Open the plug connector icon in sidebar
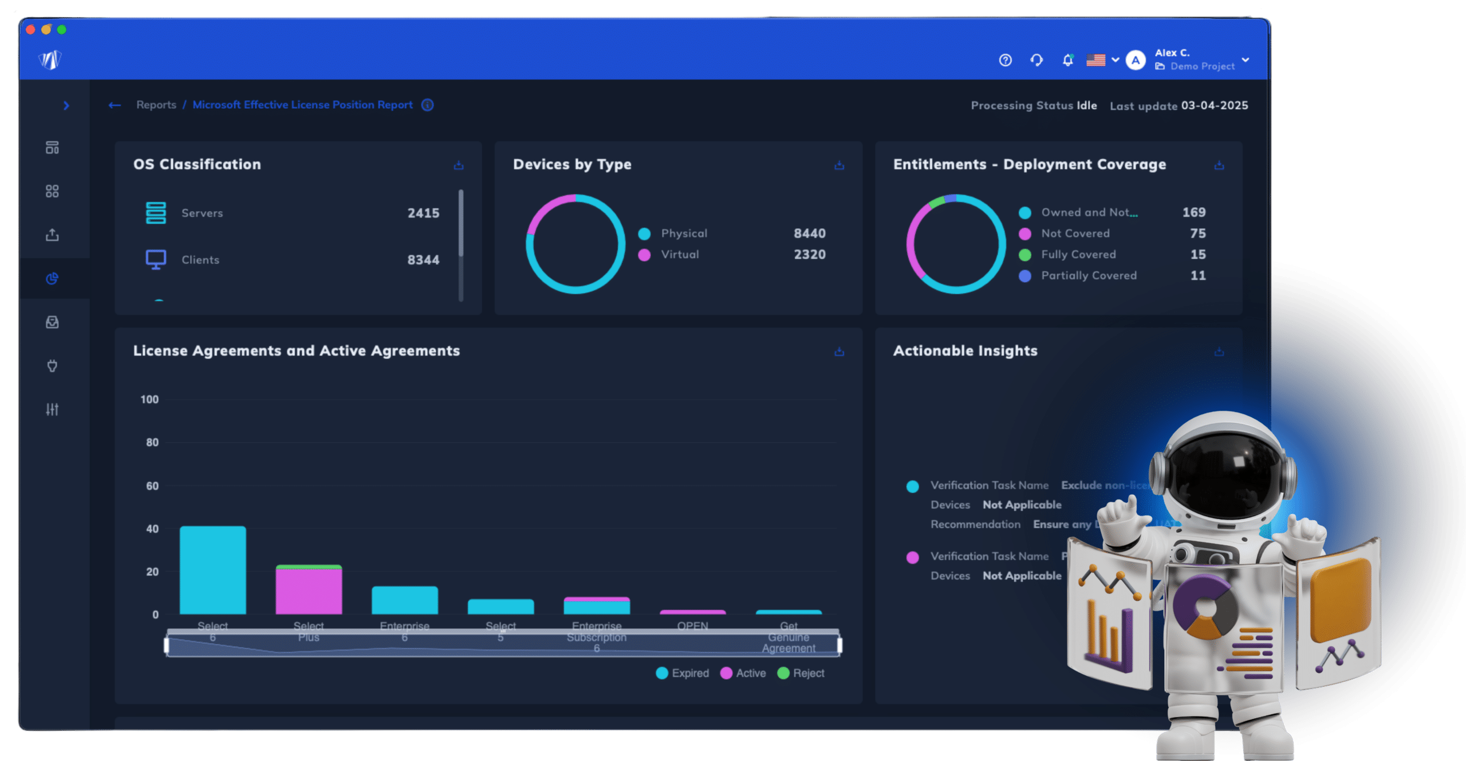 click(52, 366)
